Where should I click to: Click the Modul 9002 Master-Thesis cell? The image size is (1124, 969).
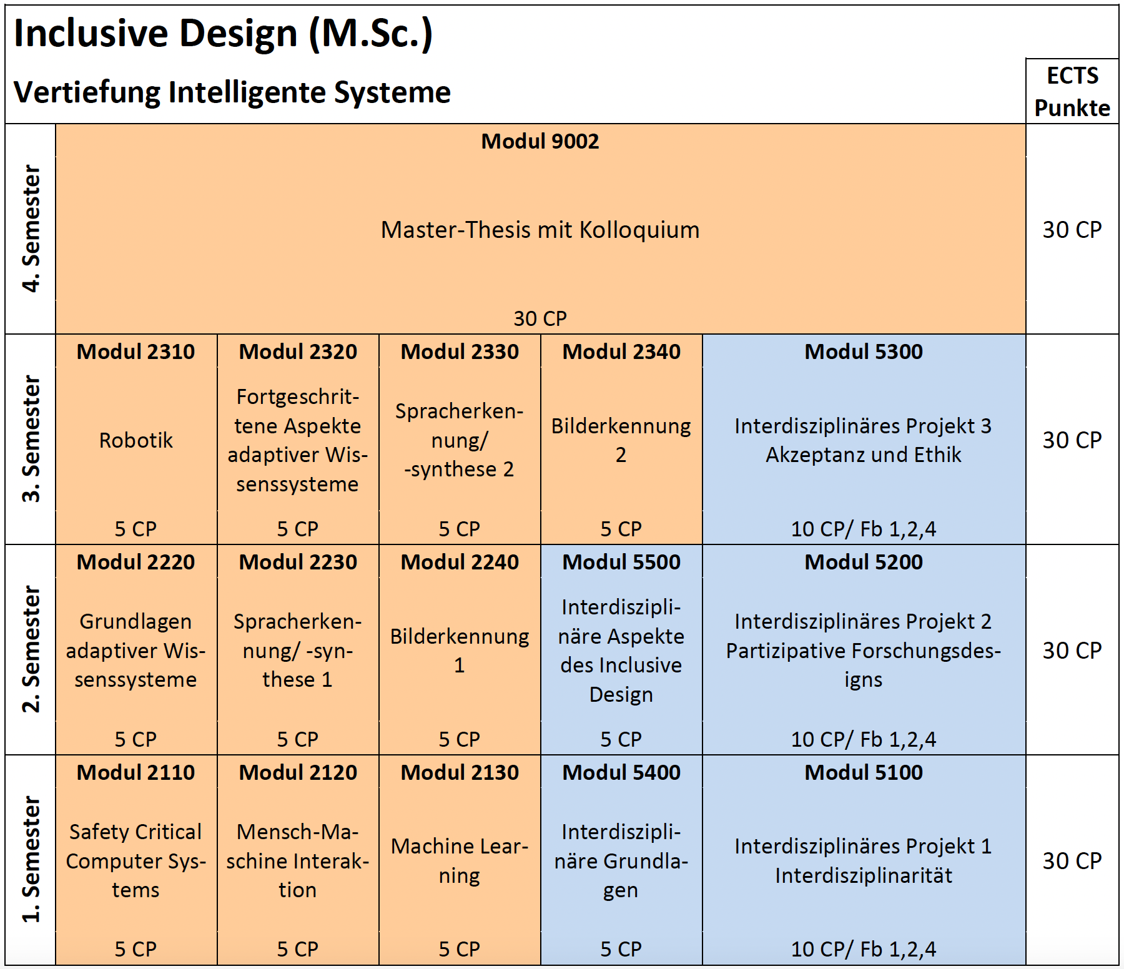pyautogui.click(x=540, y=229)
